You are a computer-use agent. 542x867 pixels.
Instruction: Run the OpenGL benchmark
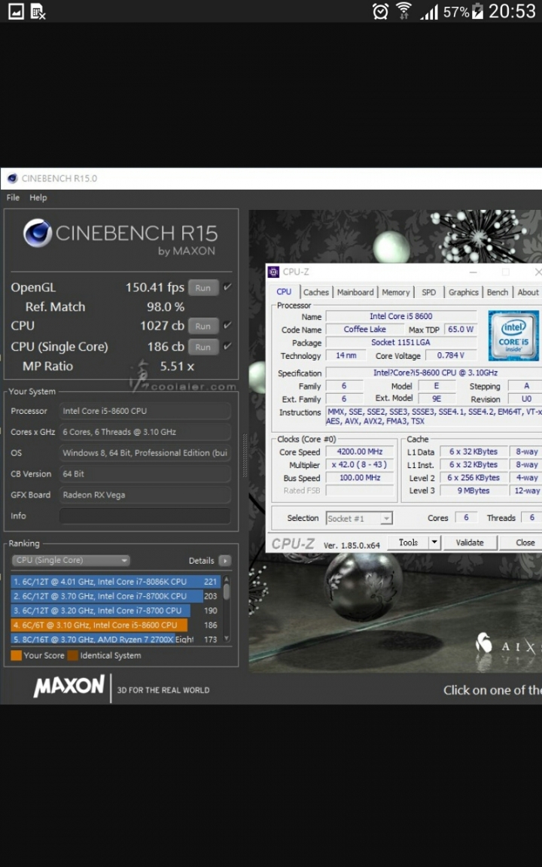[x=203, y=287]
